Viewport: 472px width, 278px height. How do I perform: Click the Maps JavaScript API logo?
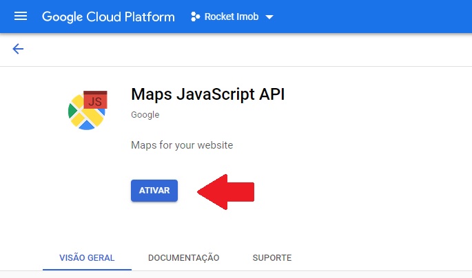[x=88, y=110]
